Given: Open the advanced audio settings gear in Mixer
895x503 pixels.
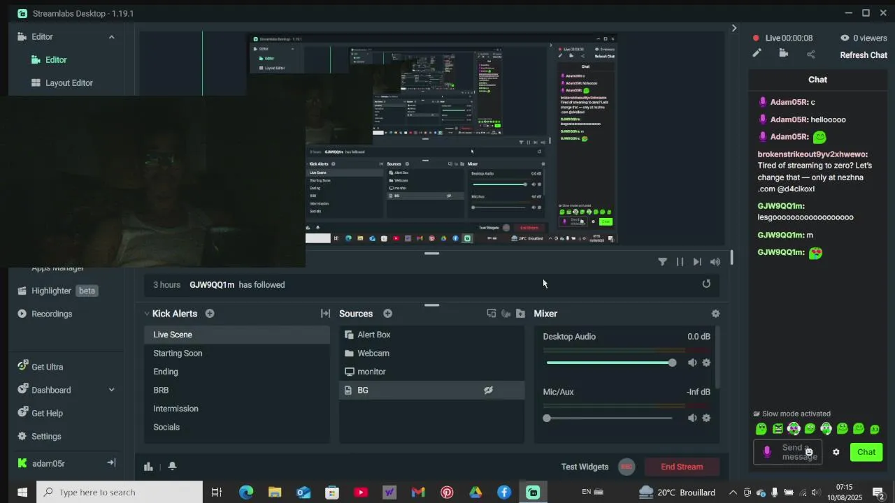Looking at the screenshot, I should pyautogui.click(x=715, y=314).
